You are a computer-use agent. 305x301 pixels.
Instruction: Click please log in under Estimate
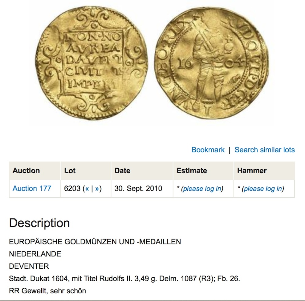click(x=202, y=189)
